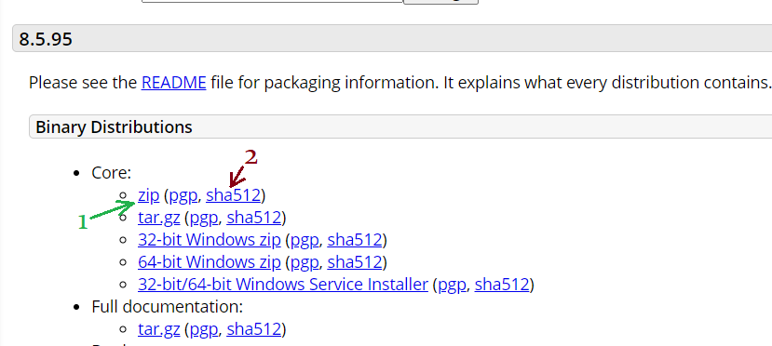Download the 64-bit Windows zip
Image resolution: width=772 pixels, height=346 pixels.
tap(210, 262)
